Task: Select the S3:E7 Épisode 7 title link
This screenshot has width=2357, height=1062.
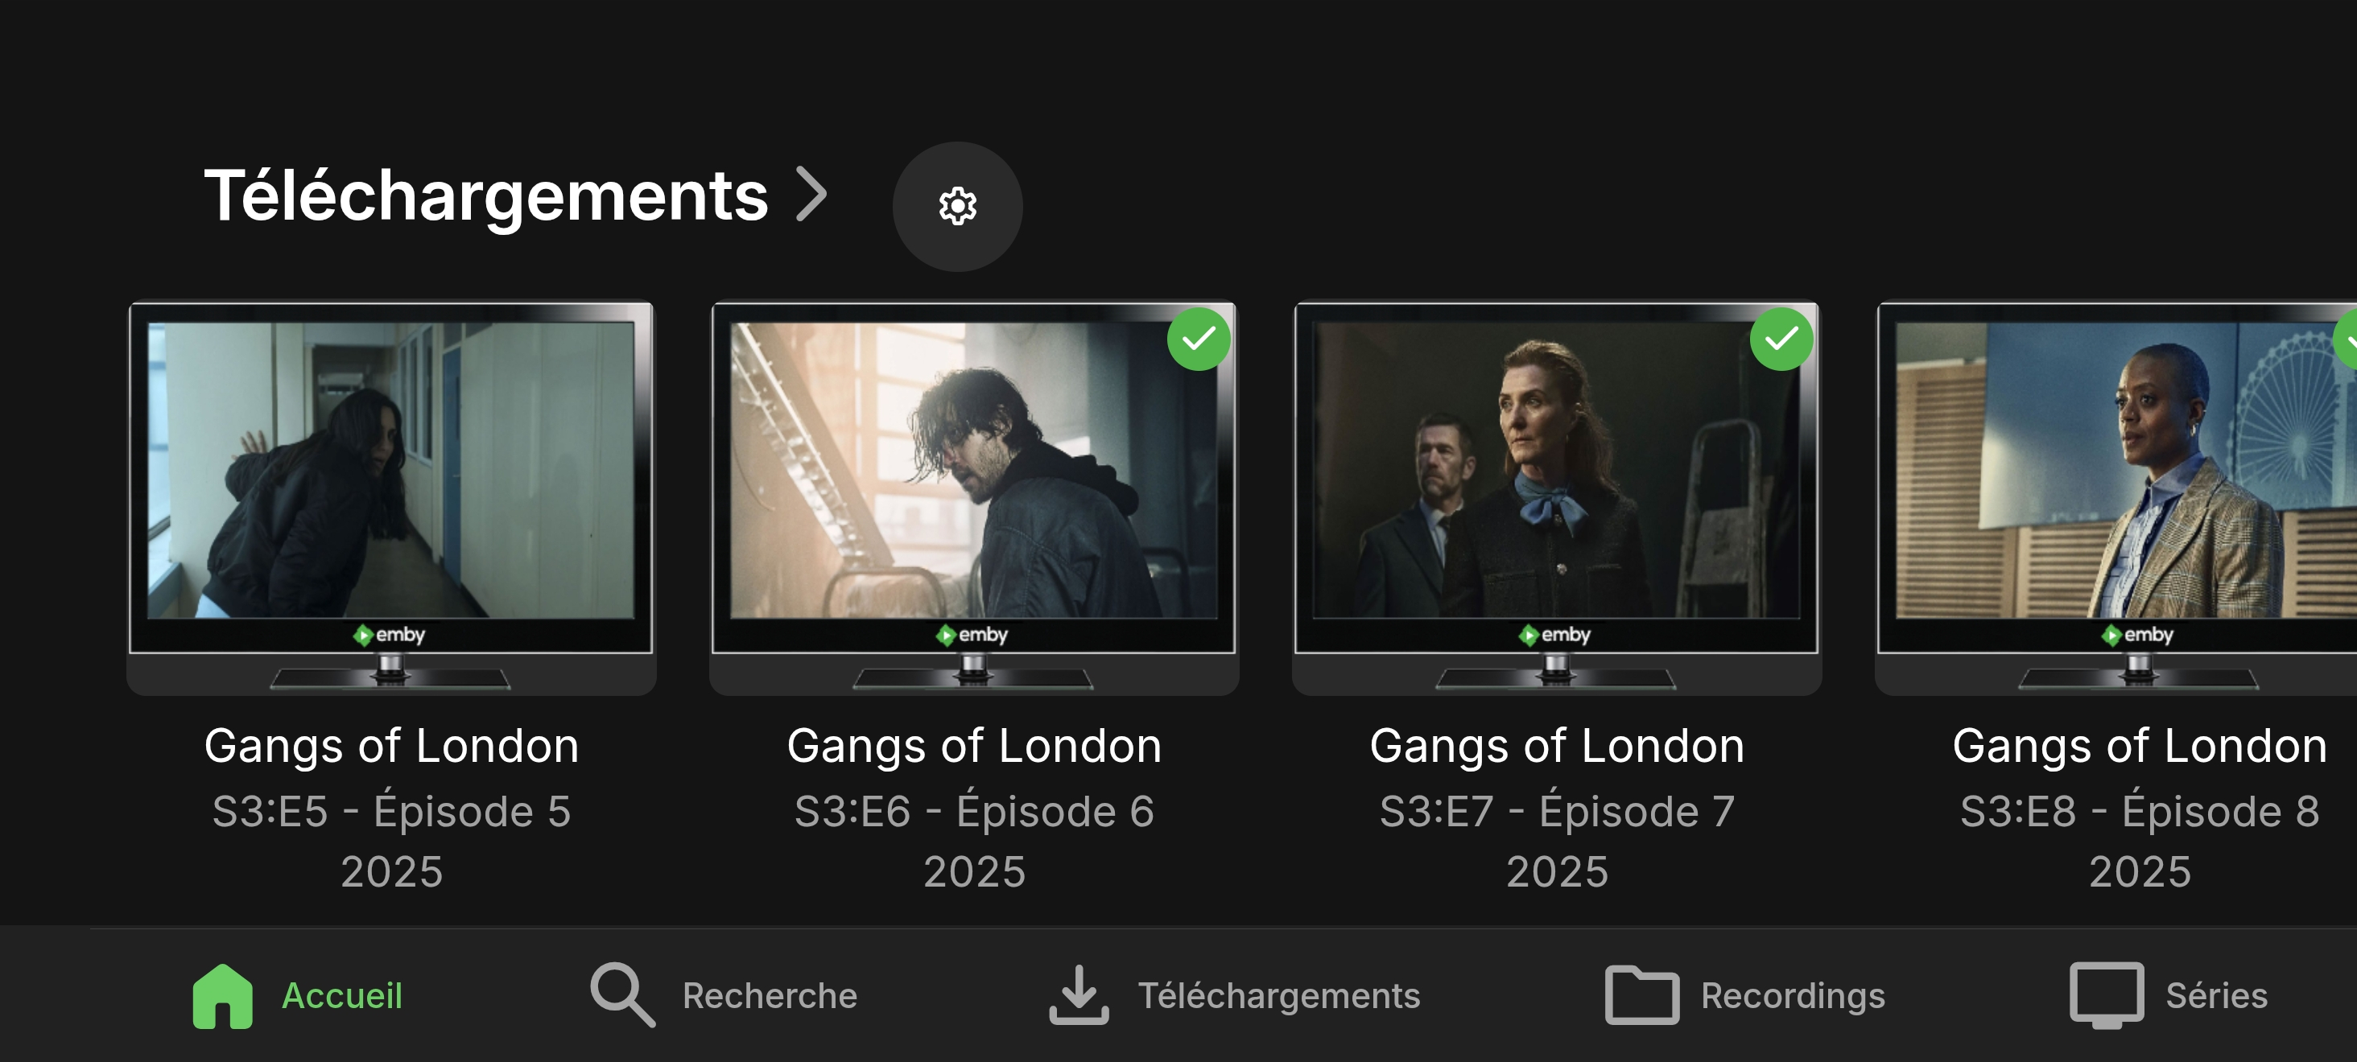Action: pos(1556,811)
